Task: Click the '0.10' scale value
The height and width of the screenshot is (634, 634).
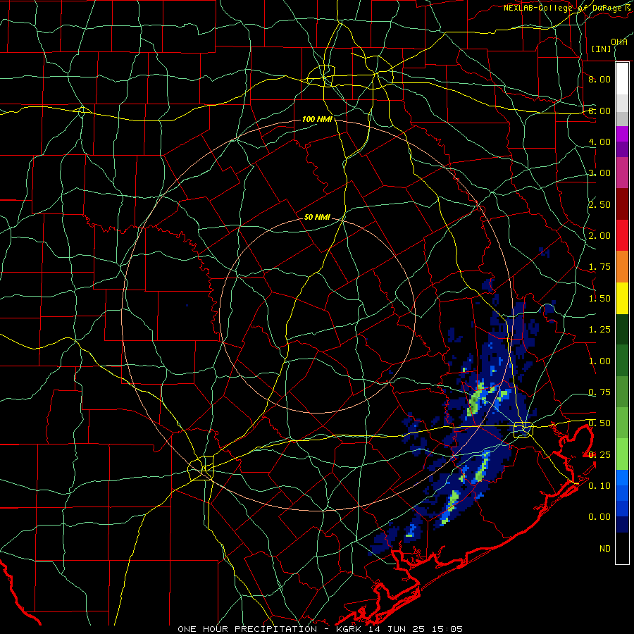Action: [599, 486]
